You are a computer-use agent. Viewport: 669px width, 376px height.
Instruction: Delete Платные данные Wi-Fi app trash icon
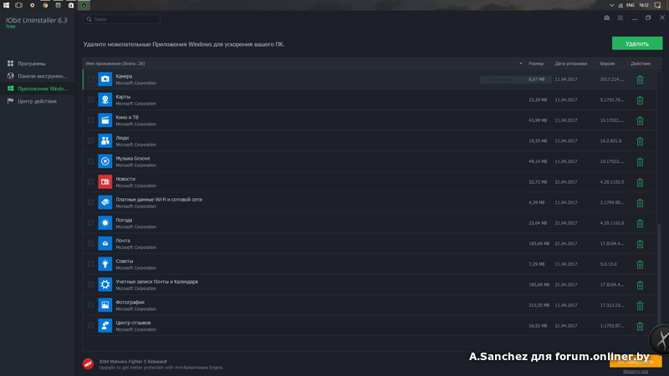coord(640,203)
